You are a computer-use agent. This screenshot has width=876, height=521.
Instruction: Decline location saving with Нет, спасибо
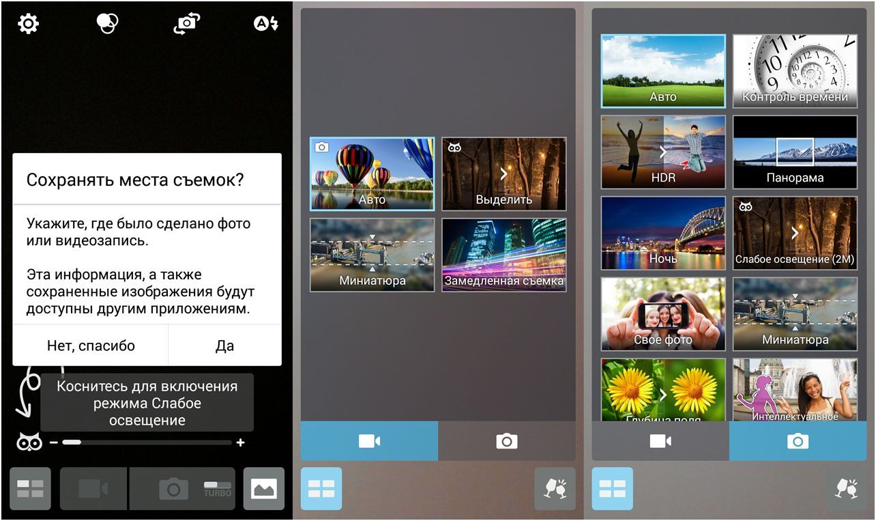[91, 346]
